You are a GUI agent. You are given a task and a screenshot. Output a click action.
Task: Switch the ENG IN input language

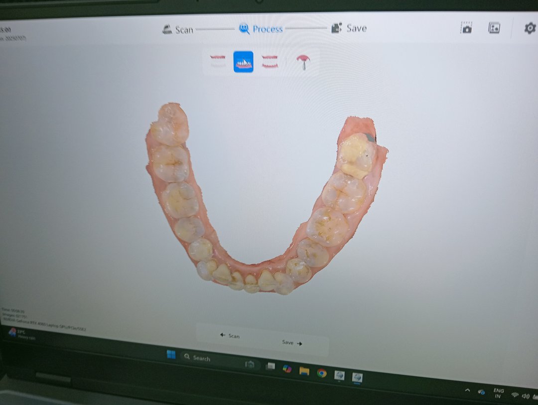pyautogui.click(x=498, y=394)
